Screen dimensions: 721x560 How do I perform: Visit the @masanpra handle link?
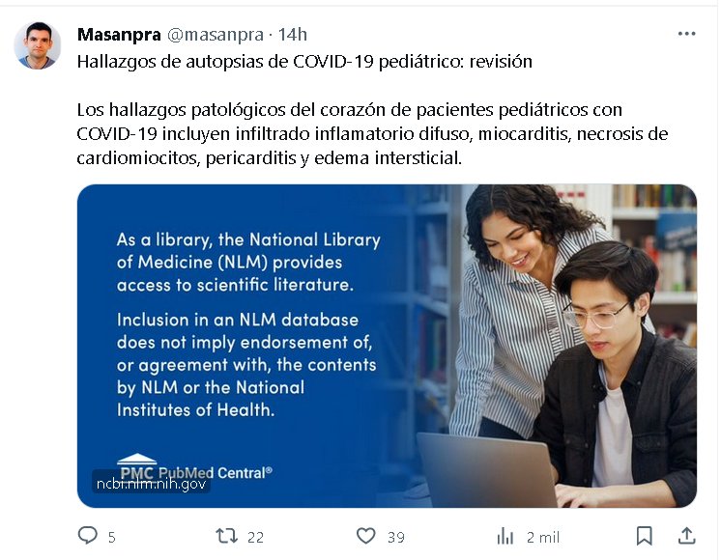pyautogui.click(x=216, y=35)
